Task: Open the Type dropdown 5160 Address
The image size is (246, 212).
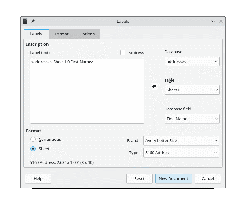Action: pos(181,153)
